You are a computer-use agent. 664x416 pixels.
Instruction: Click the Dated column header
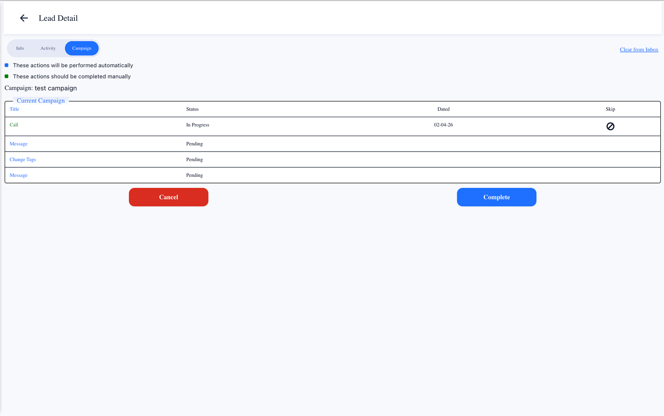click(x=443, y=109)
